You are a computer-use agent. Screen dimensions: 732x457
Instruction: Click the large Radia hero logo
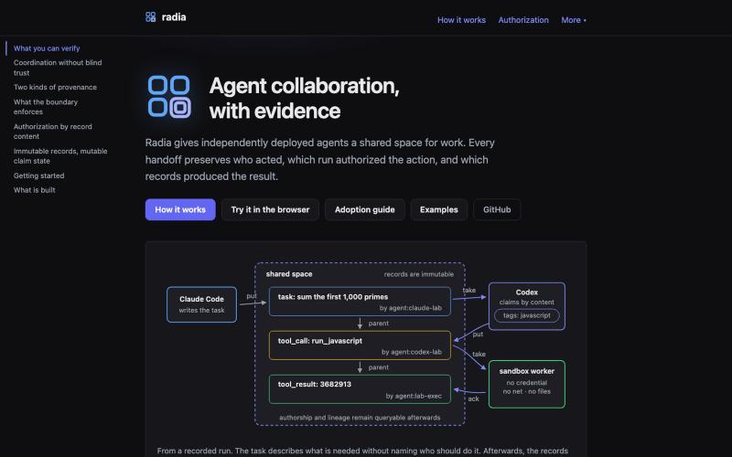point(169,97)
